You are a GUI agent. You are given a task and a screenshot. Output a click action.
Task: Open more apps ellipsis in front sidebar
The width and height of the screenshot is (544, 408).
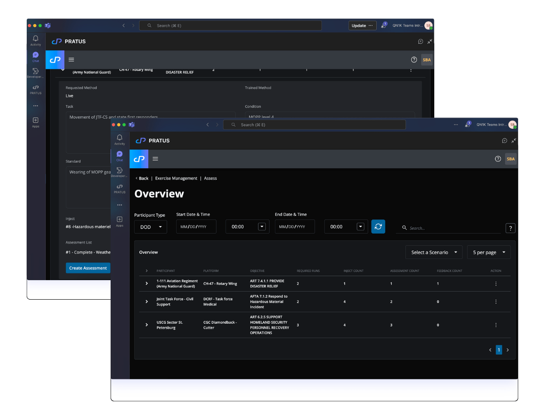pos(120,205)
